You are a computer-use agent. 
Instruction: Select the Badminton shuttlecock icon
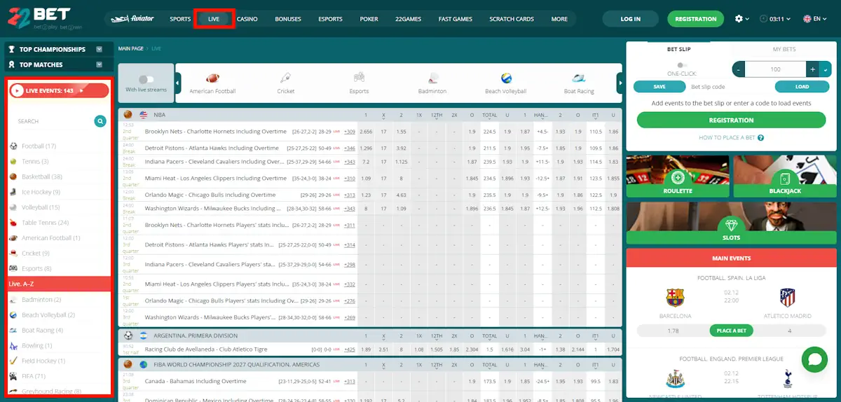432,78
